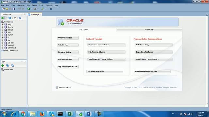This screenshot has width=209, height=117.
Task: Open the command prompt from the taskbar
Action: (60, 114)
